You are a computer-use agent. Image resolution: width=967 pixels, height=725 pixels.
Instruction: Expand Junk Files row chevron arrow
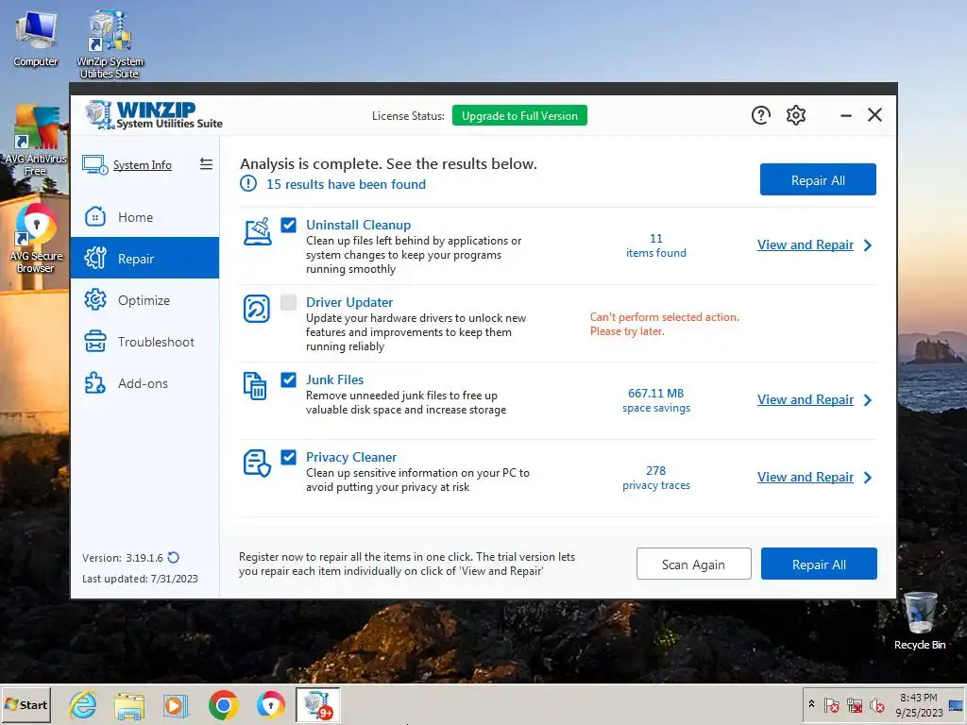[868, 400]
